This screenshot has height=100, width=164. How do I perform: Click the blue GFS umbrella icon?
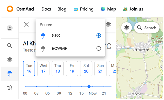(43, 36)
